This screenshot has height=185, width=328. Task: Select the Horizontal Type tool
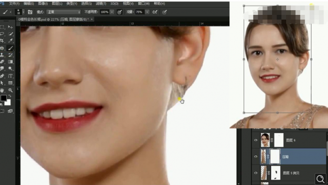(10, 76)
